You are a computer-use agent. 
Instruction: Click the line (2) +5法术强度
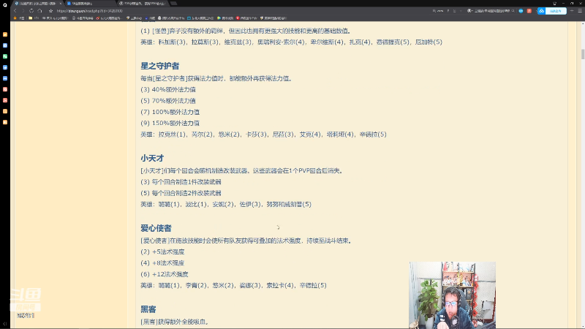162,252
